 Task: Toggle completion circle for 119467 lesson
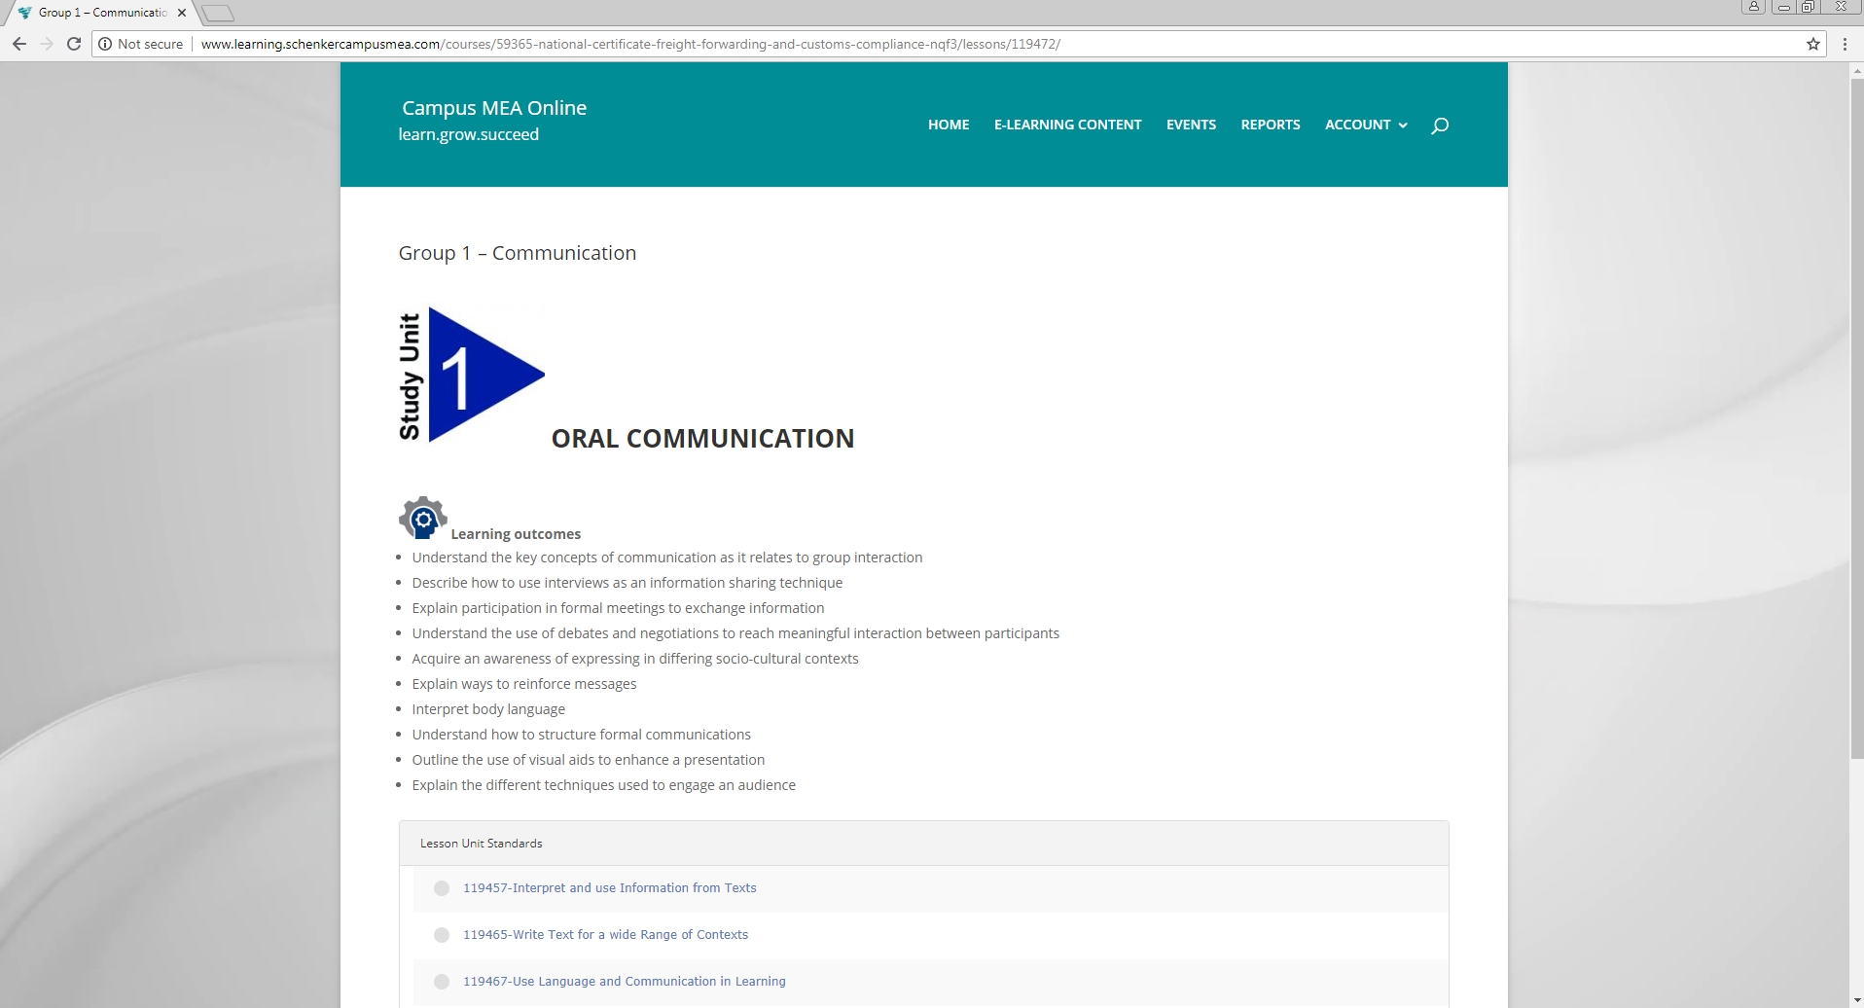coord(442,982)
